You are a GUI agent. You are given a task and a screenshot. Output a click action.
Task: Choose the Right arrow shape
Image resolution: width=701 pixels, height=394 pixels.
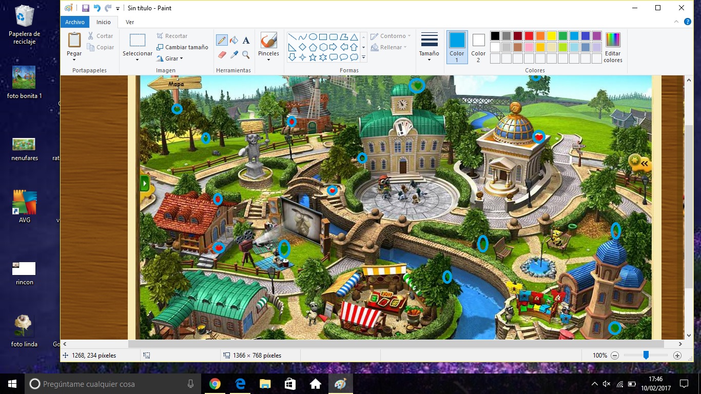pos(333,47)
